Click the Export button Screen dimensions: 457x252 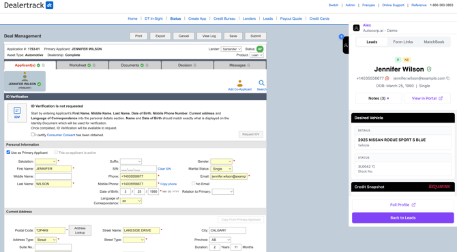(160, 36)
